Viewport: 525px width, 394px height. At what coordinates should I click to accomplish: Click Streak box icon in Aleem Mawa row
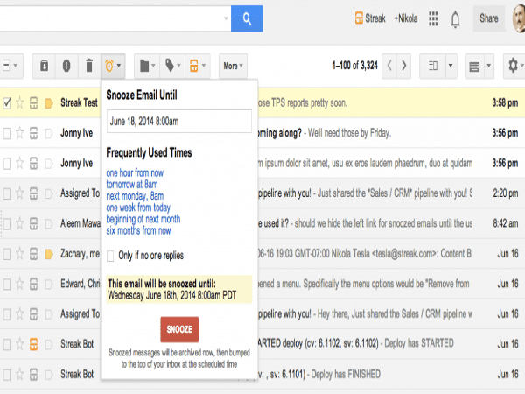coord(33,223)
